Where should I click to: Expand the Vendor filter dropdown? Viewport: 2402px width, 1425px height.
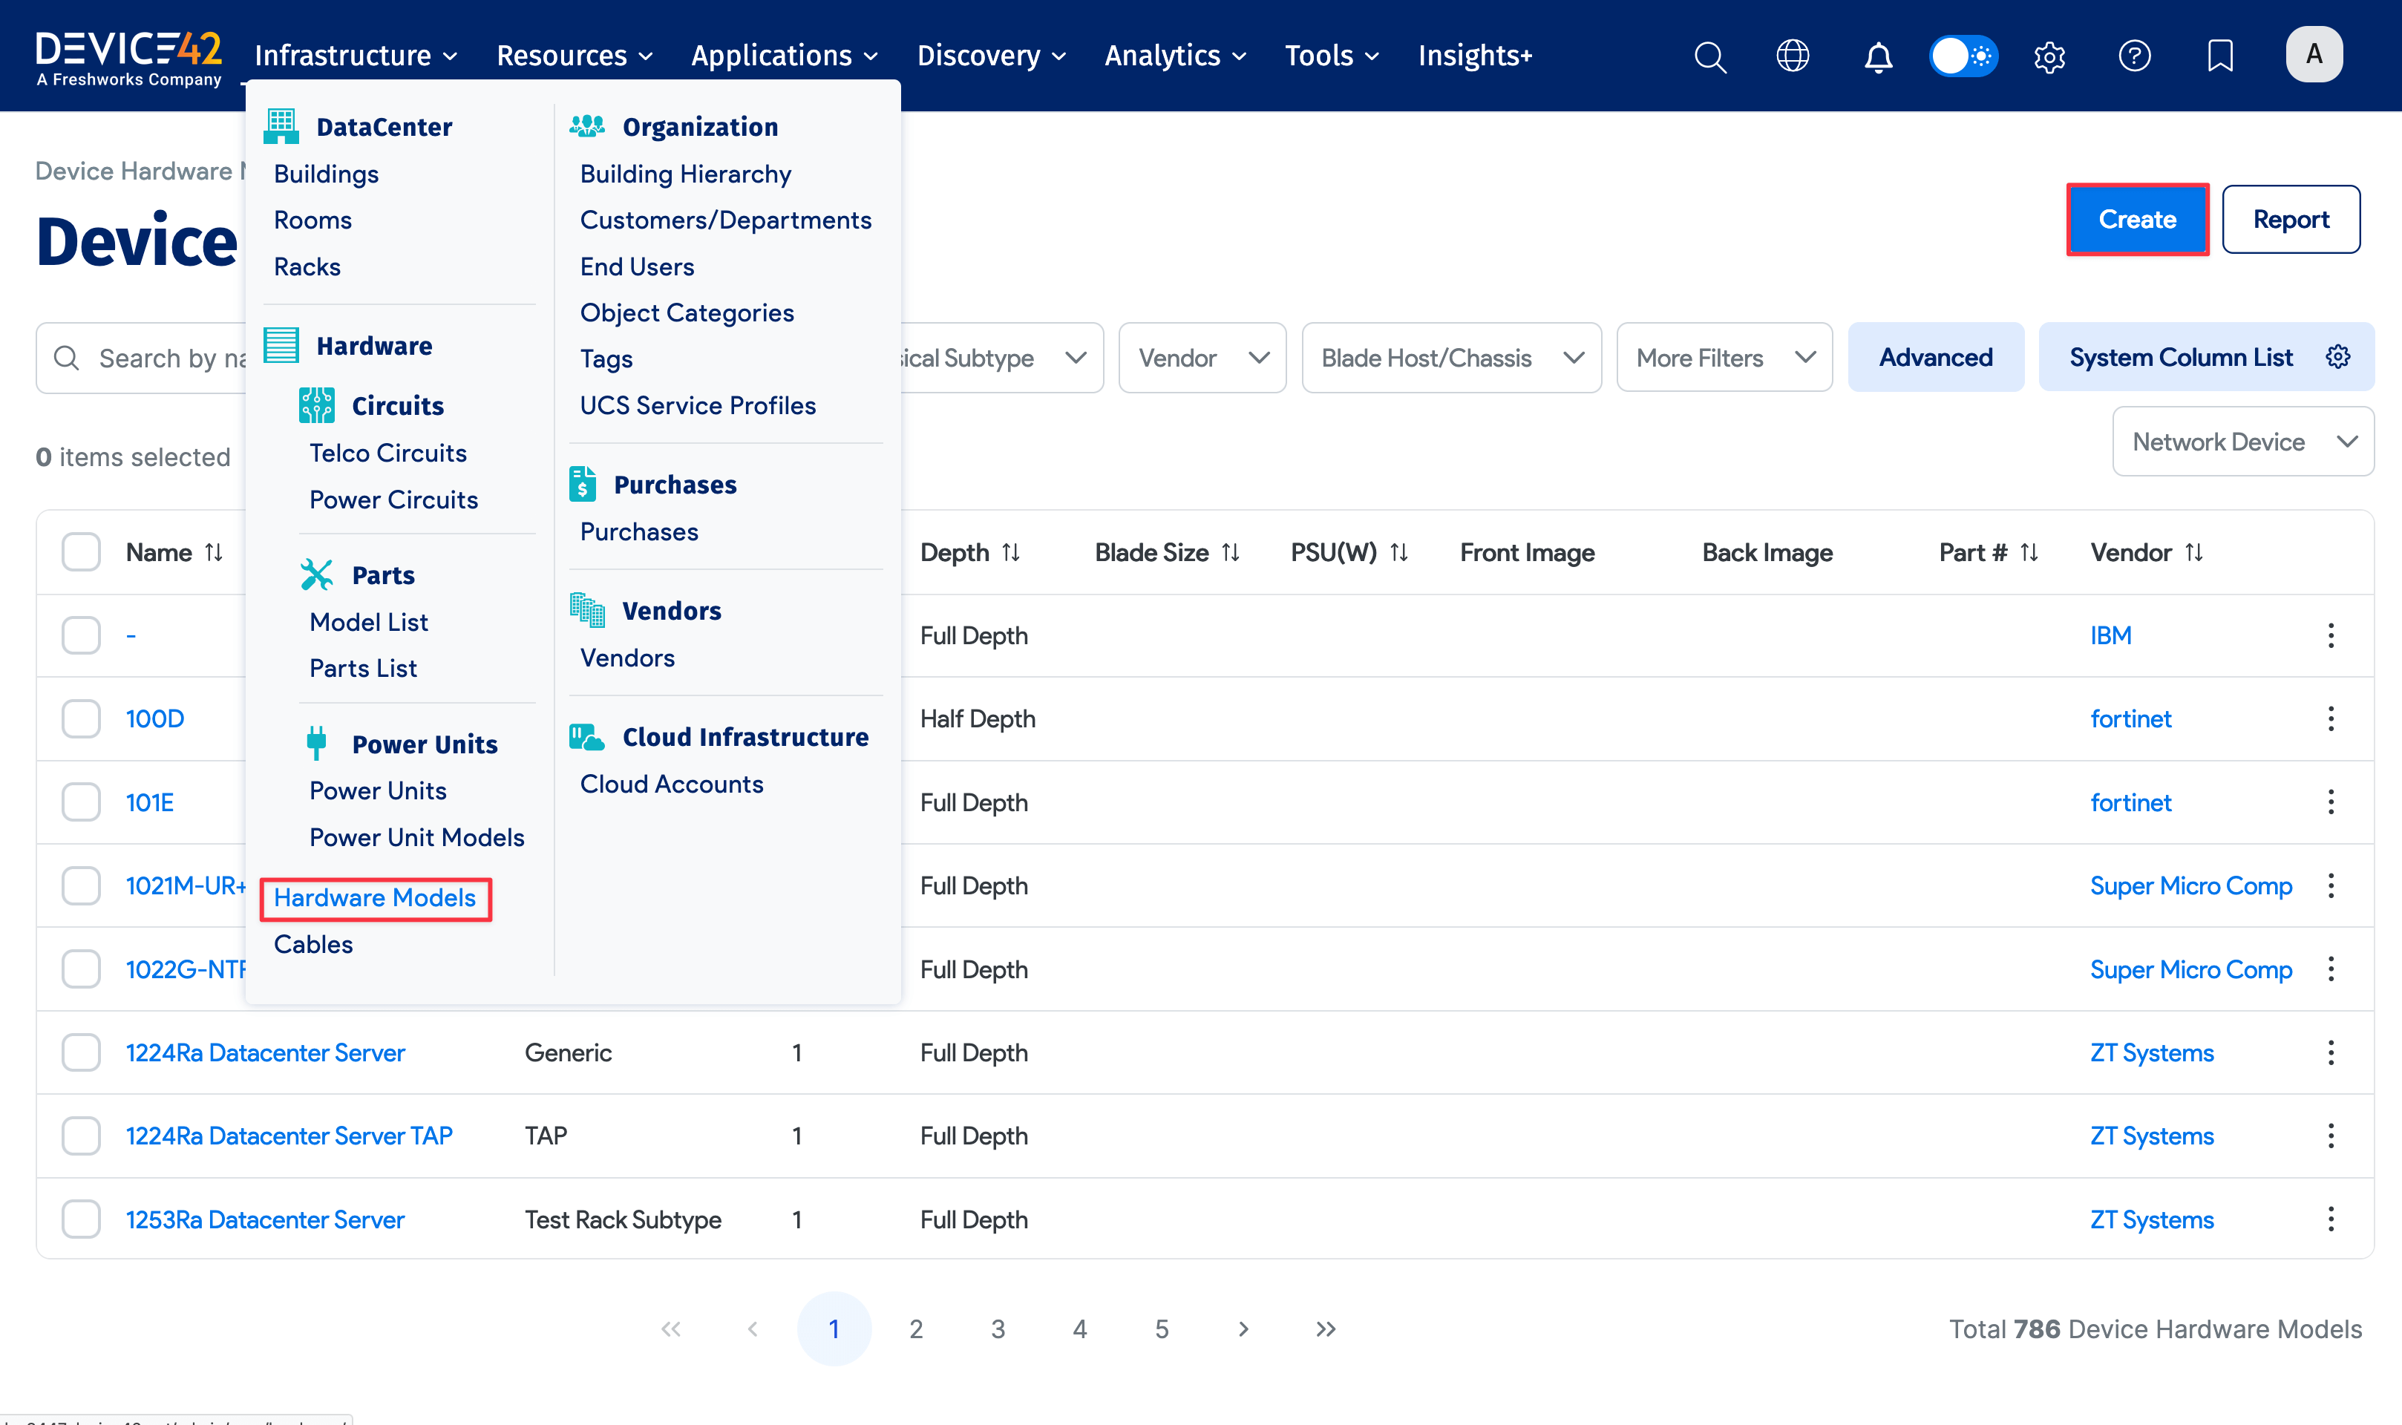(x=1202, y=358)
